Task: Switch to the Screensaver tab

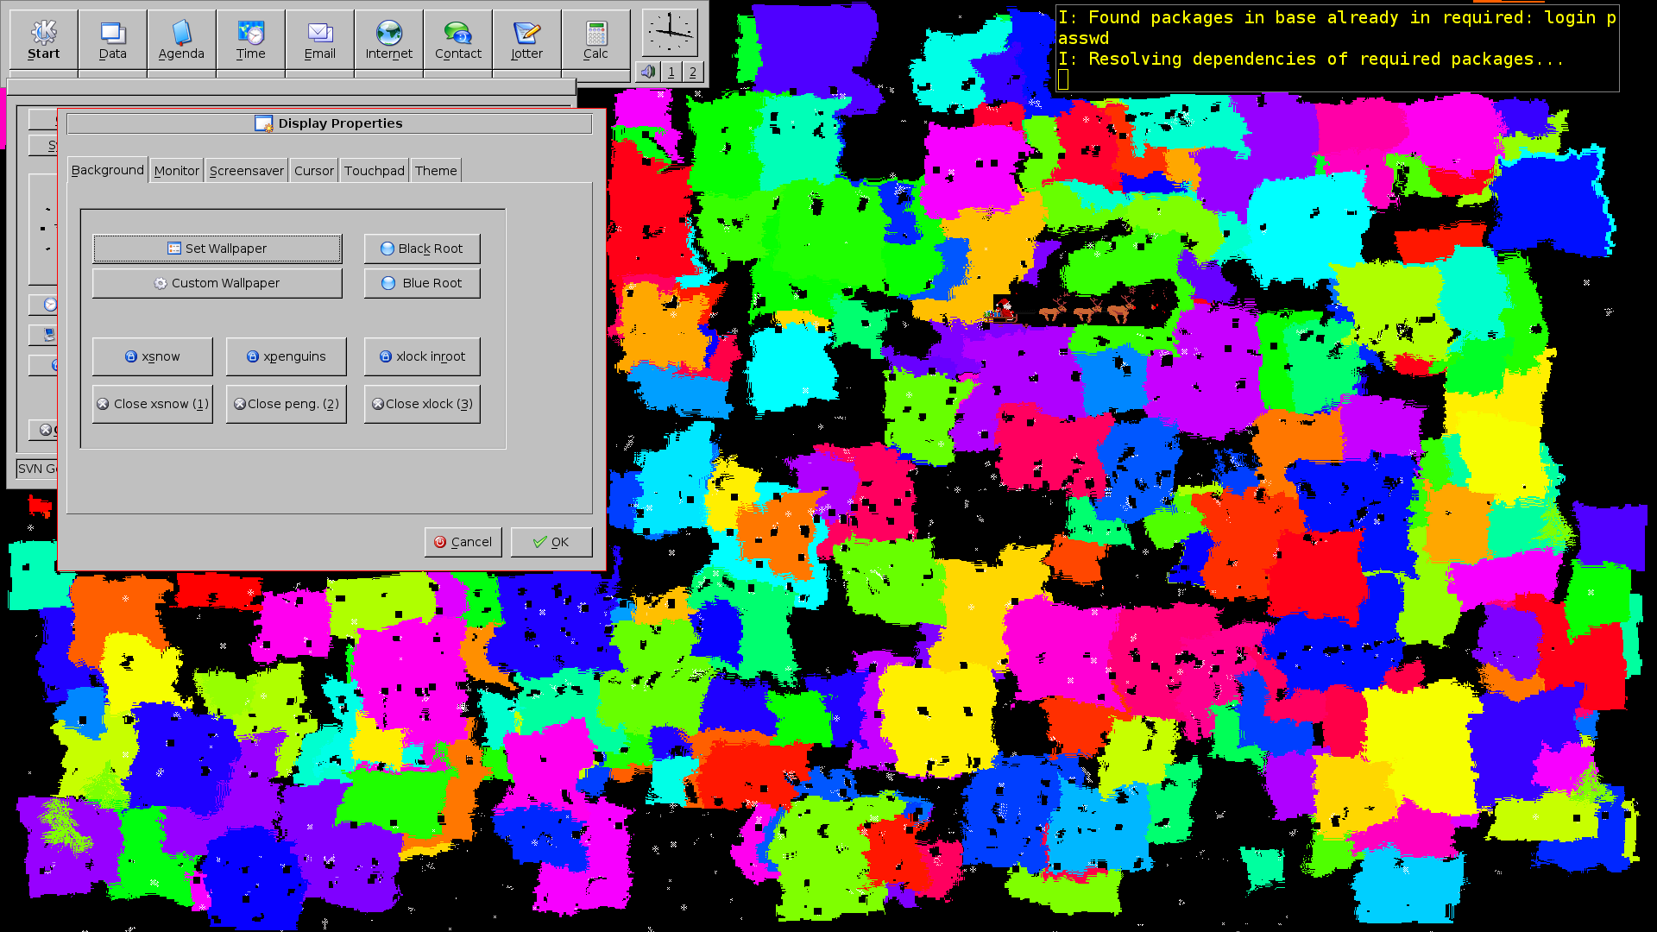Action: (x=246, y=170)
